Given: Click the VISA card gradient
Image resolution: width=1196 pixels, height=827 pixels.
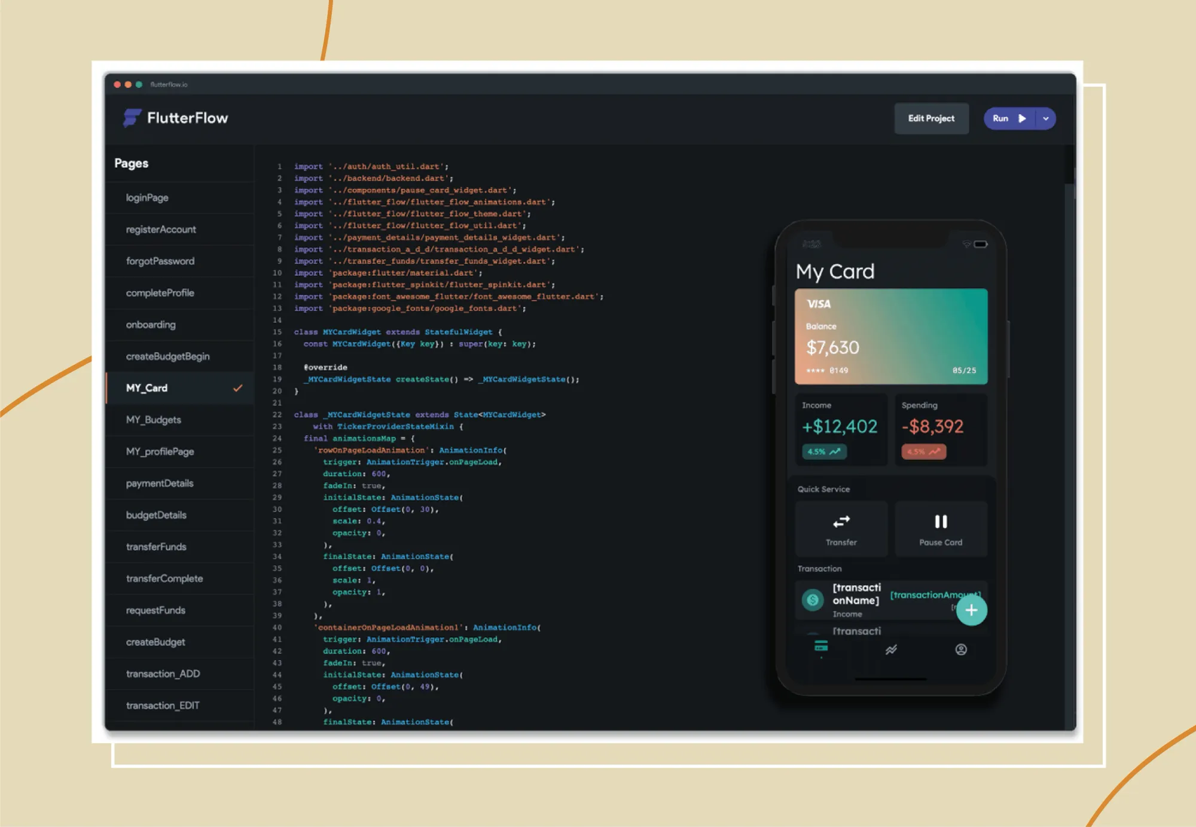Looking at the screenshot, I should [x=891, y=336].
